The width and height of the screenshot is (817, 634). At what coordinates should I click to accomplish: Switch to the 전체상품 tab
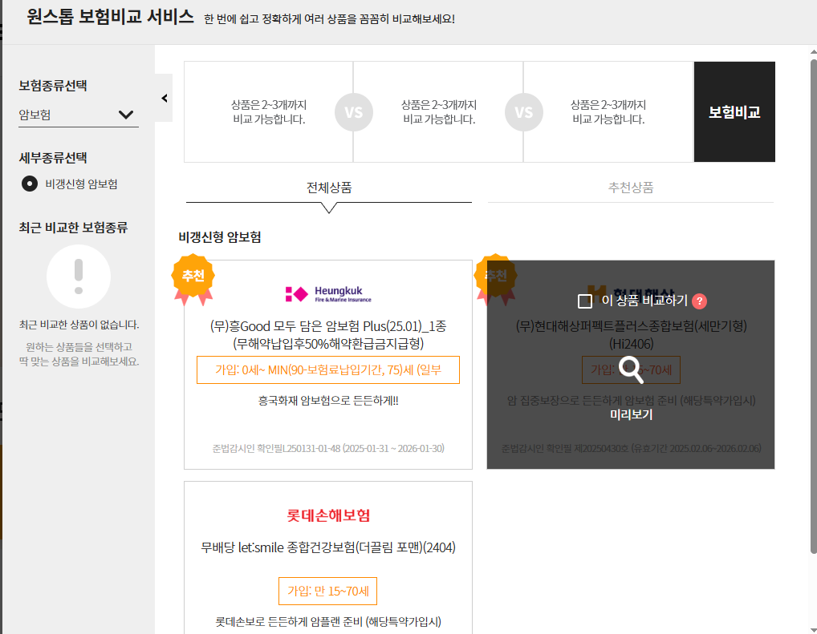(329, 188)
